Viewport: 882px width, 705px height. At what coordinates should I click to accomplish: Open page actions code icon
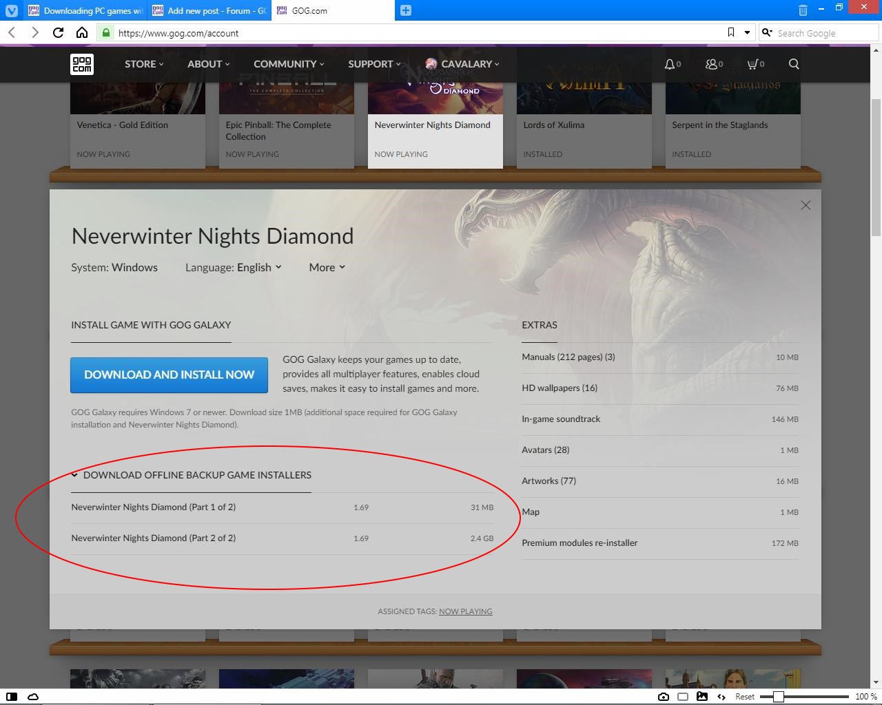(721, 697)
